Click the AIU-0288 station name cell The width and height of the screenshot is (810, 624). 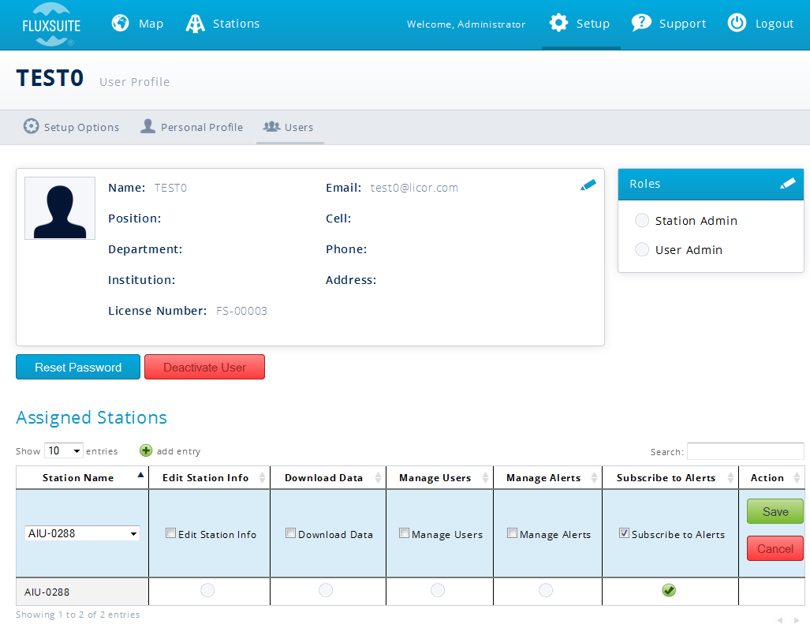point(82,592)
